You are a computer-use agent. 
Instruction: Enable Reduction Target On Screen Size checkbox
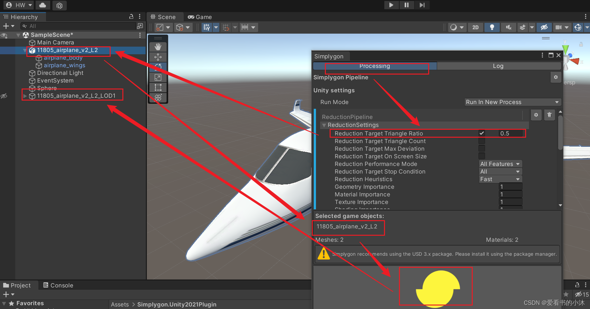pos(482,156)
